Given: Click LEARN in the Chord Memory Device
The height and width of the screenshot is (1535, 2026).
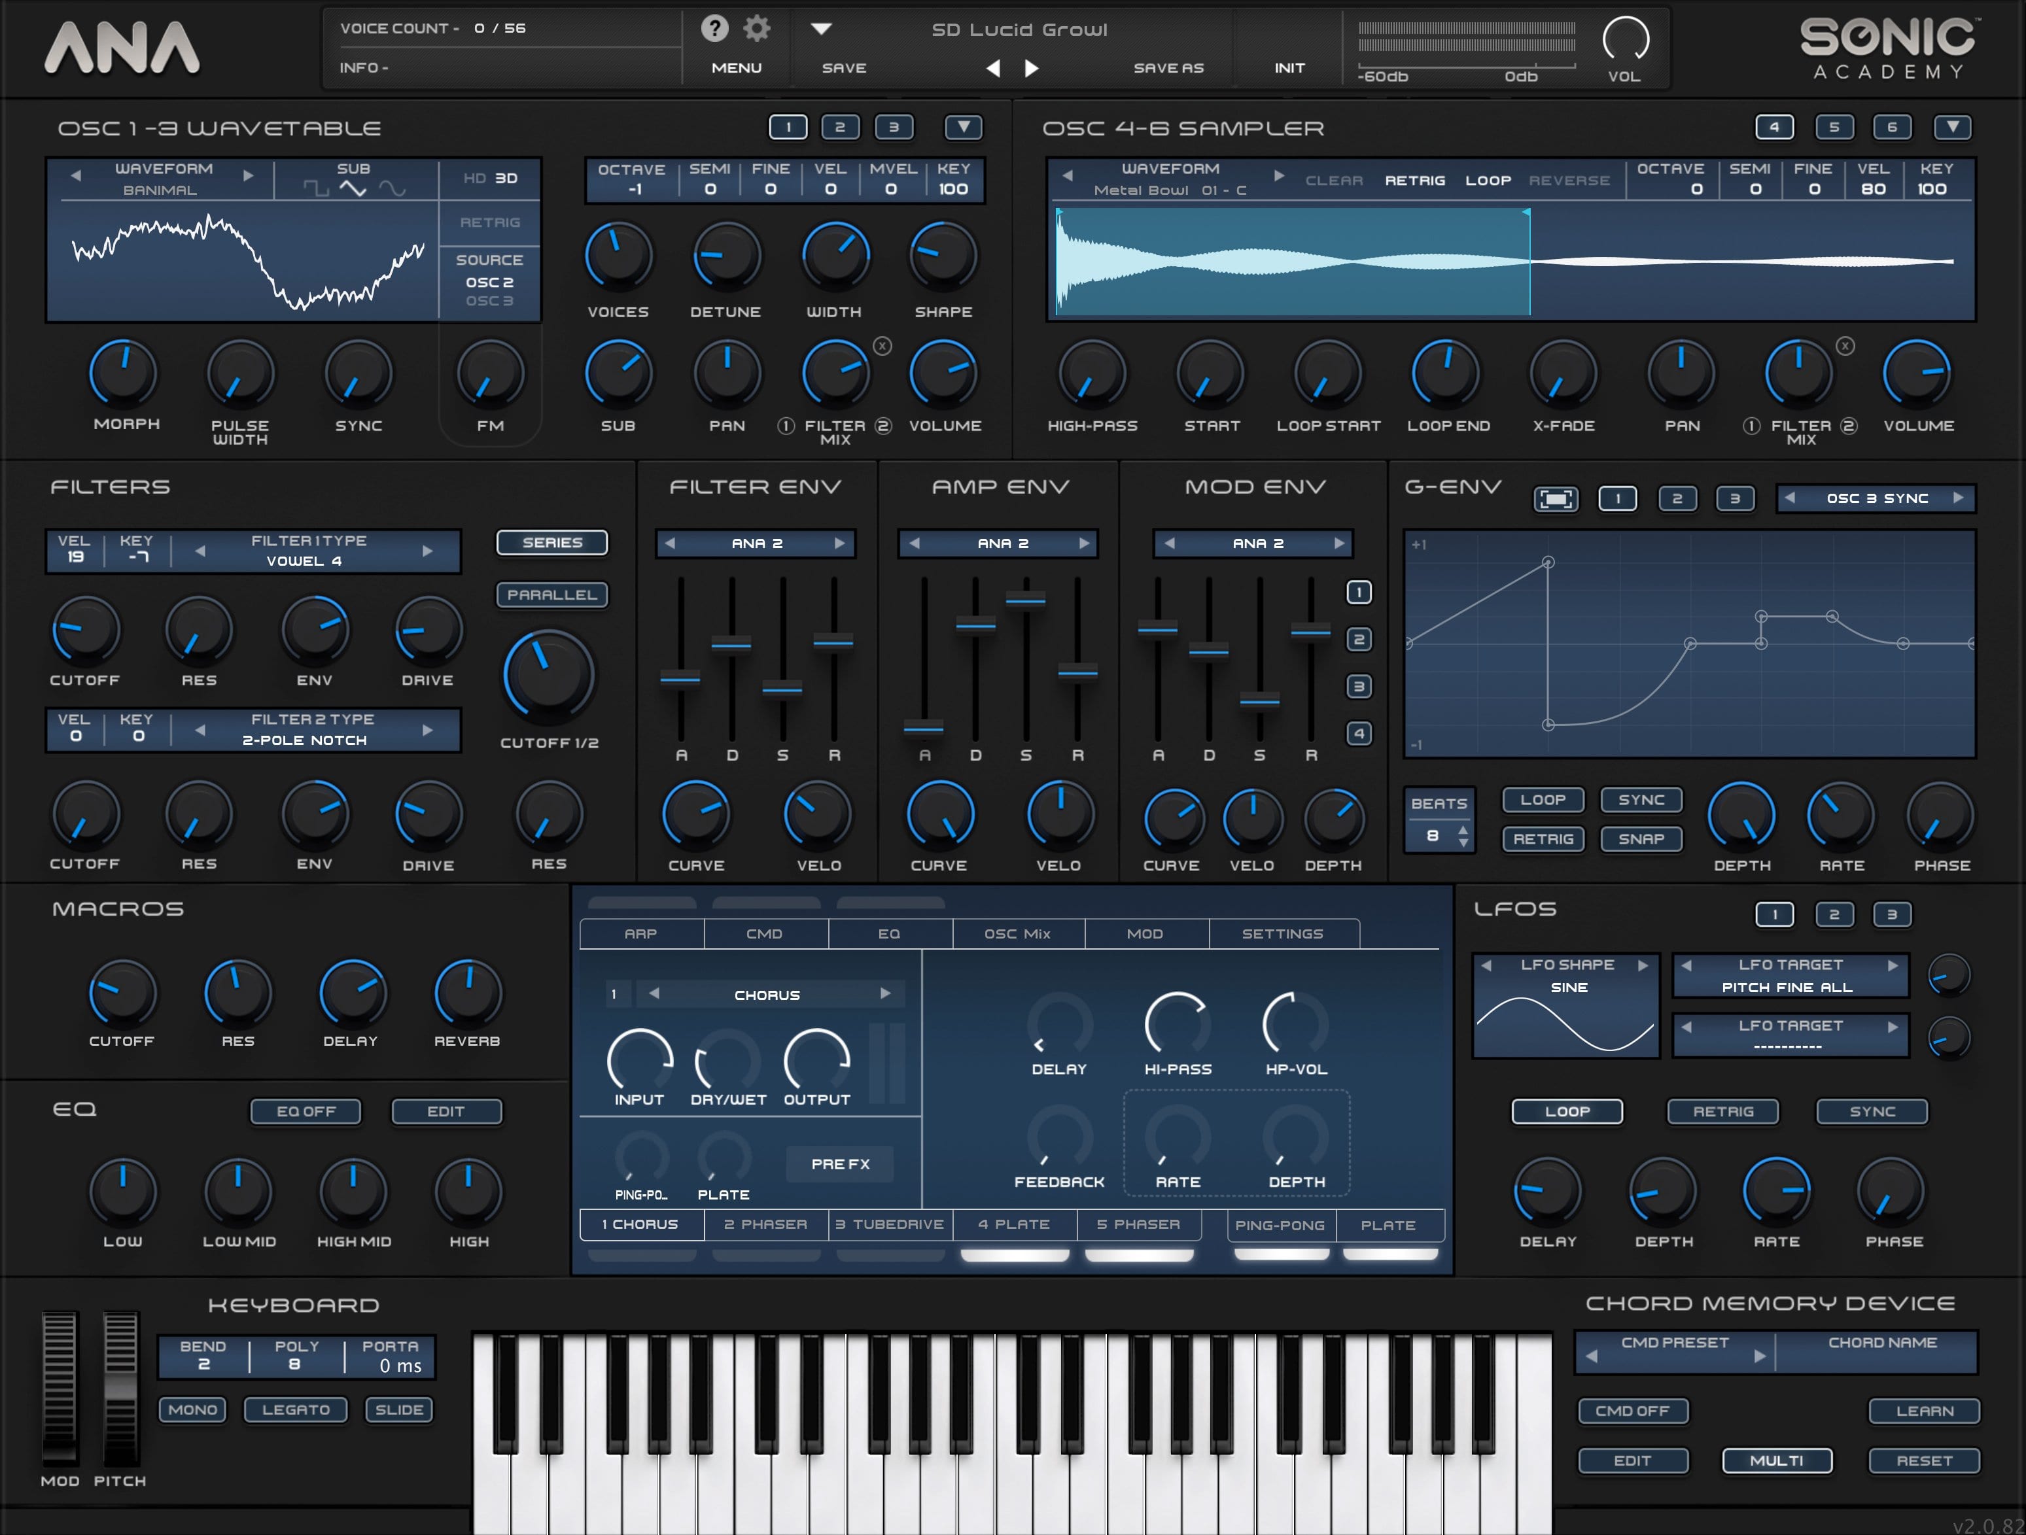Looking at the screenshot, I should pos(1925,1411).
